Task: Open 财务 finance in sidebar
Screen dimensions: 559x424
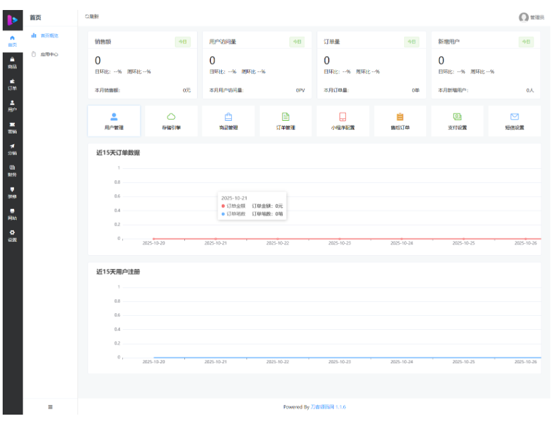Action: click(12, 171)
